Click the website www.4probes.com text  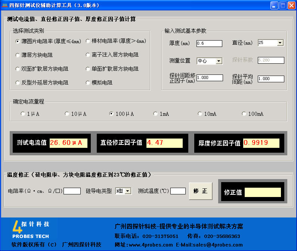pyautogui.click(x=151, y=245)
